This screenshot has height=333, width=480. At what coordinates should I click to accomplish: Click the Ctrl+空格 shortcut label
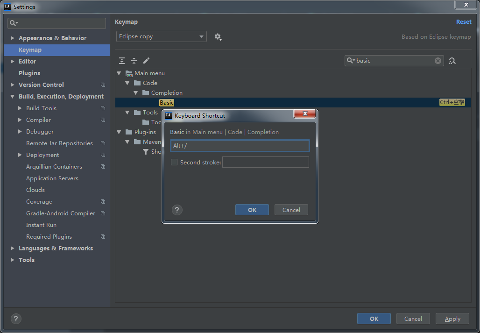[x=452, y=103]
